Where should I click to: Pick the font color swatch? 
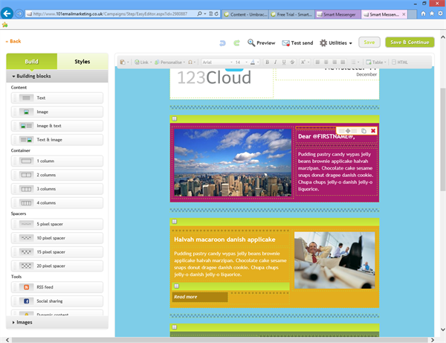253,62
